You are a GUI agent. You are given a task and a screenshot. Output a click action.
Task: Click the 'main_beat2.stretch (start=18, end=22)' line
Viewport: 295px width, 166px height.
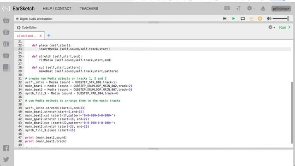tap(57, 119)
